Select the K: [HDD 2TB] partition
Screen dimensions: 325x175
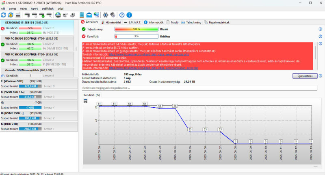coord(39,126)
